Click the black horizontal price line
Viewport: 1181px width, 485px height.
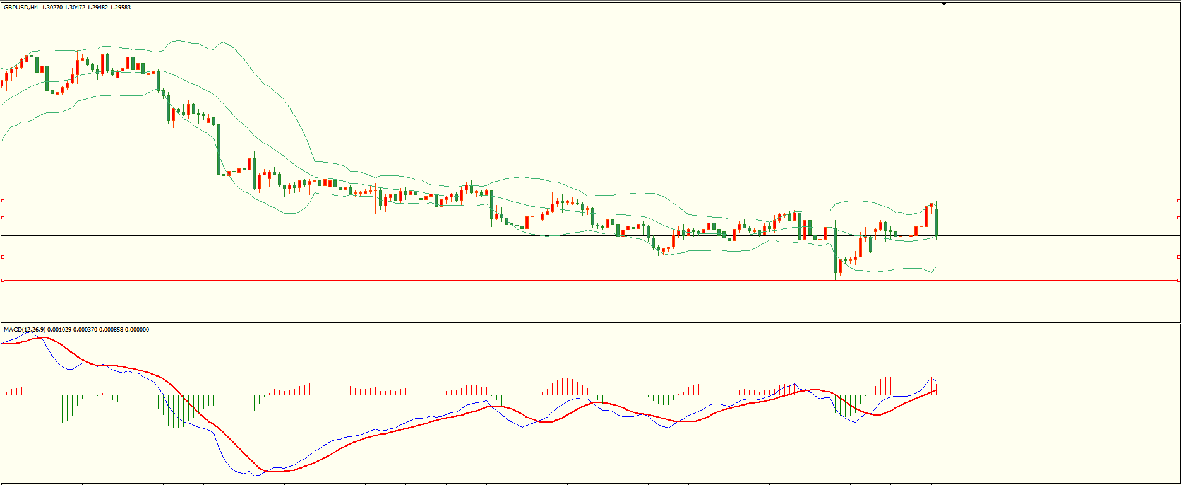590,235
